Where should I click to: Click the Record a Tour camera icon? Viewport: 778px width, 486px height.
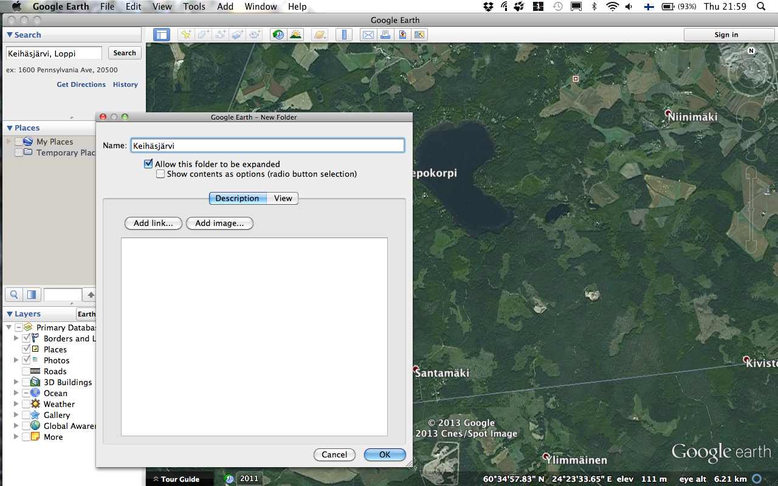tap(255, 35)
